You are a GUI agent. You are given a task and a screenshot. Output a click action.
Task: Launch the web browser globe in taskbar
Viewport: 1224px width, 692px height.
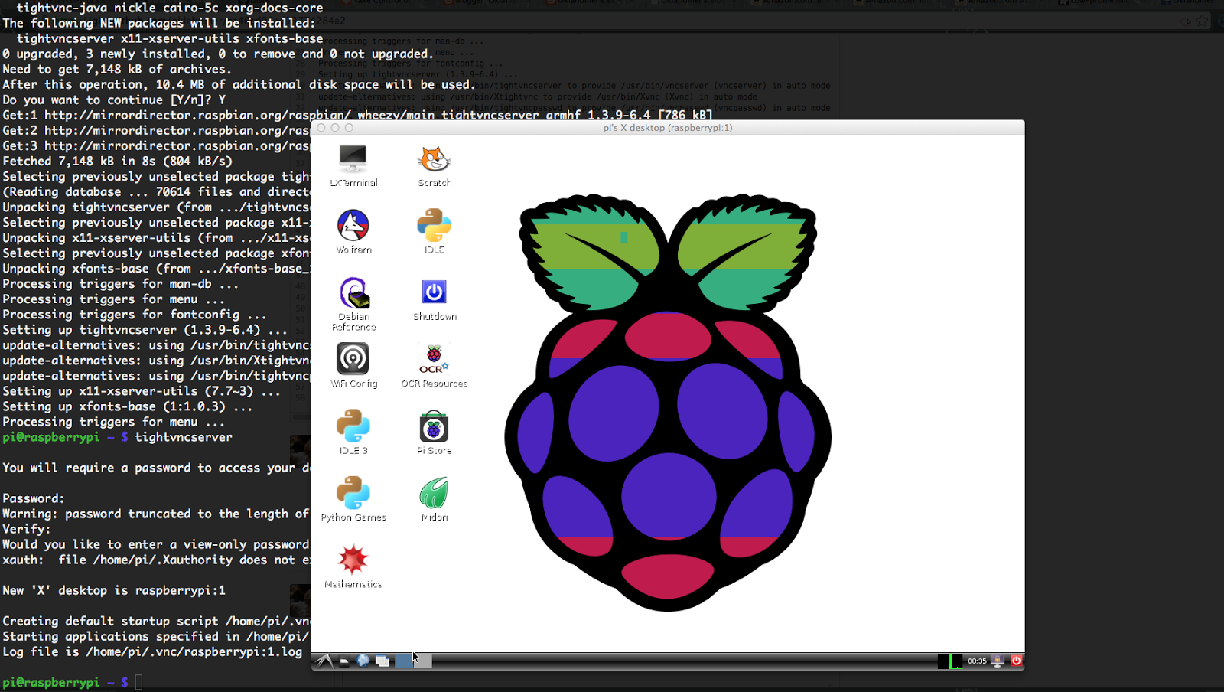coord(363,661)
